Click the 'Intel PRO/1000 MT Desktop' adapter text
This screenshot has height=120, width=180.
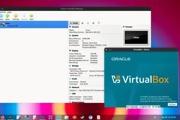click(x=90, y=90)
